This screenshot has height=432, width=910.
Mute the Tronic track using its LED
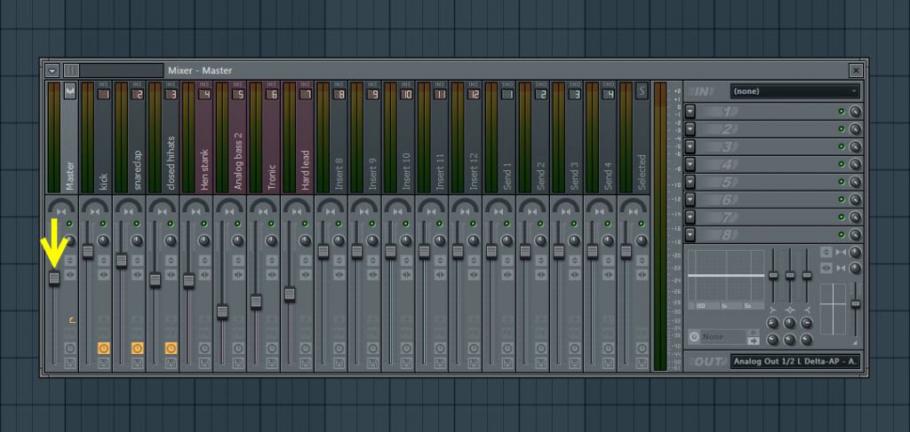pos(272,224)
